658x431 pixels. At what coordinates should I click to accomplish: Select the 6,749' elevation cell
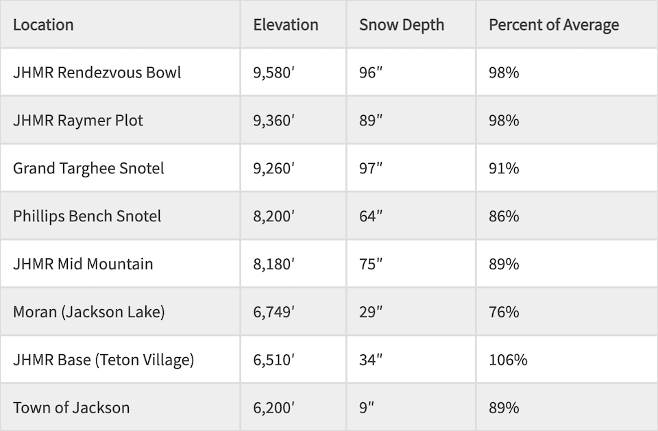coord(273,312)
